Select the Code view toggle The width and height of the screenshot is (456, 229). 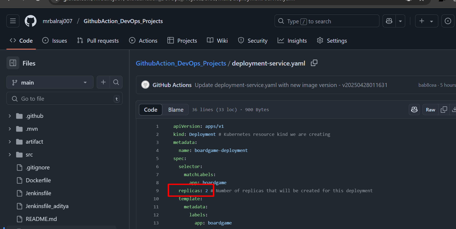pos(150,110)
